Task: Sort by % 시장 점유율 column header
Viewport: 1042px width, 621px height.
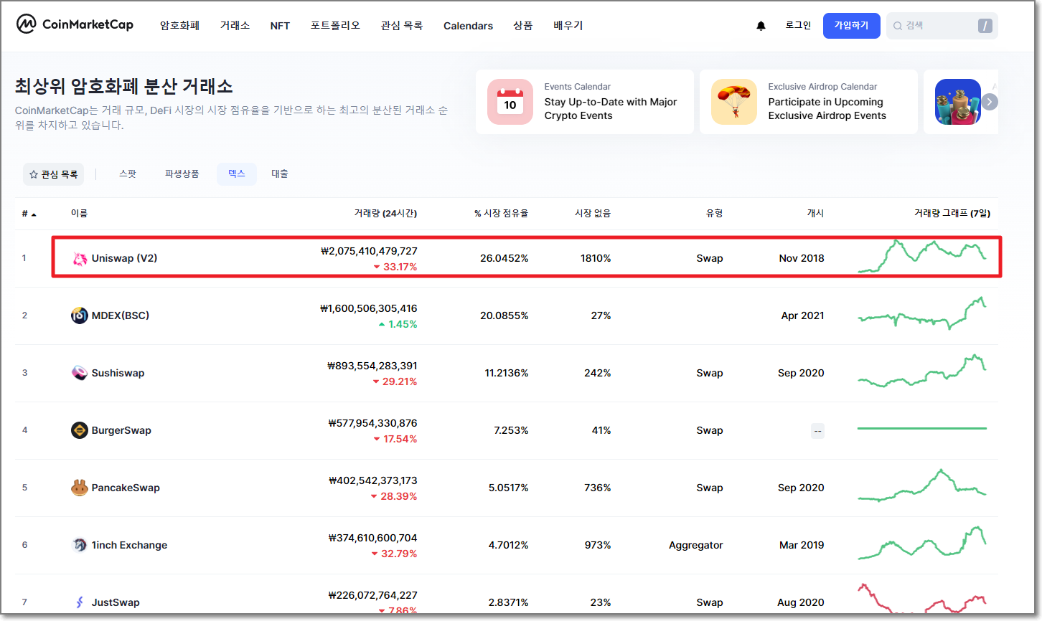Action: point(501,214)
